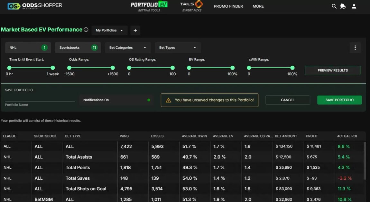The image size is (370, 202).
Task: Open the three-dot options menu
Action: pyautogui.click(x=355, y=48)
